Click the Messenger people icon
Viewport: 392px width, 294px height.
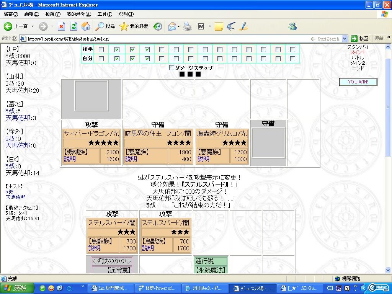(292, 26)
